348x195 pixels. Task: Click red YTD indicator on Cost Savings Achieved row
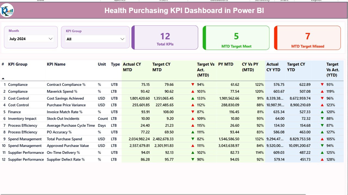click(x=322, y=98)
